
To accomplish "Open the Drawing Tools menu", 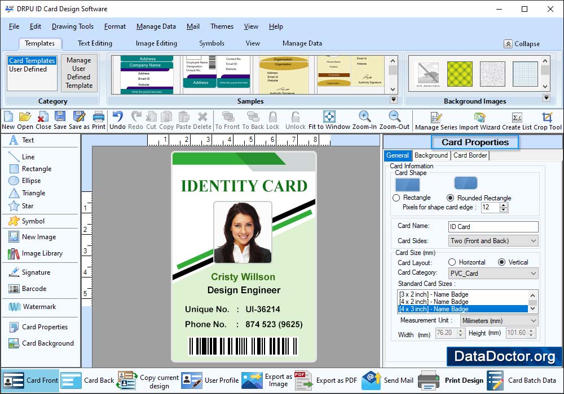I will (73, 26).
